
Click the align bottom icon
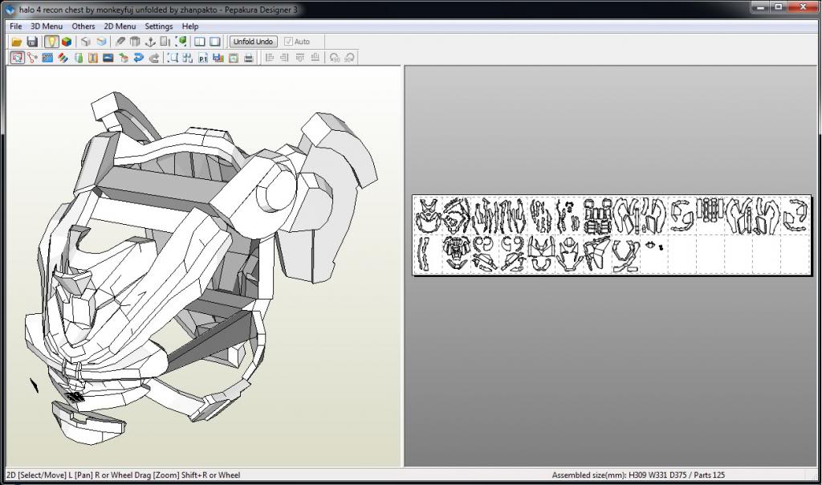point(315,58)
